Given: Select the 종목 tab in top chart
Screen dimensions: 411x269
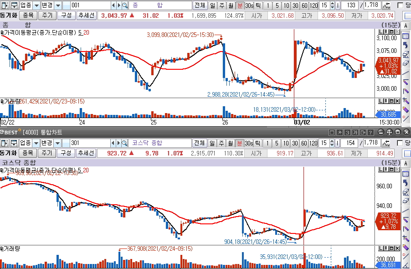Looking at the screenshot, I should tap(28, 15).
